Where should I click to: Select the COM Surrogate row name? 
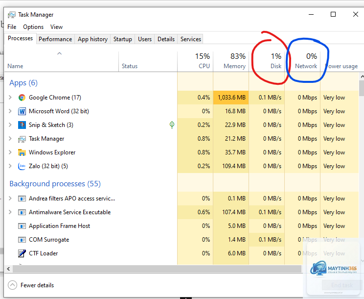point(49,240)
